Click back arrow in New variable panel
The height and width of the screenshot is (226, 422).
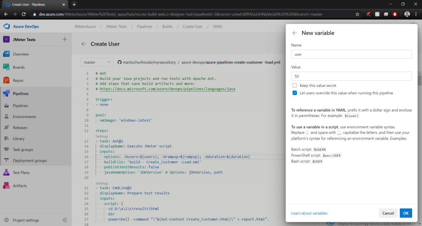click(295, 33)
